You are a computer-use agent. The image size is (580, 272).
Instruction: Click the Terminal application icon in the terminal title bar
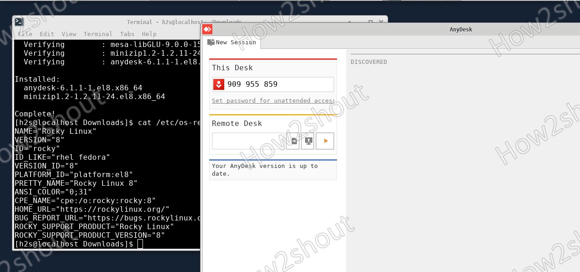tap(19, 21)
